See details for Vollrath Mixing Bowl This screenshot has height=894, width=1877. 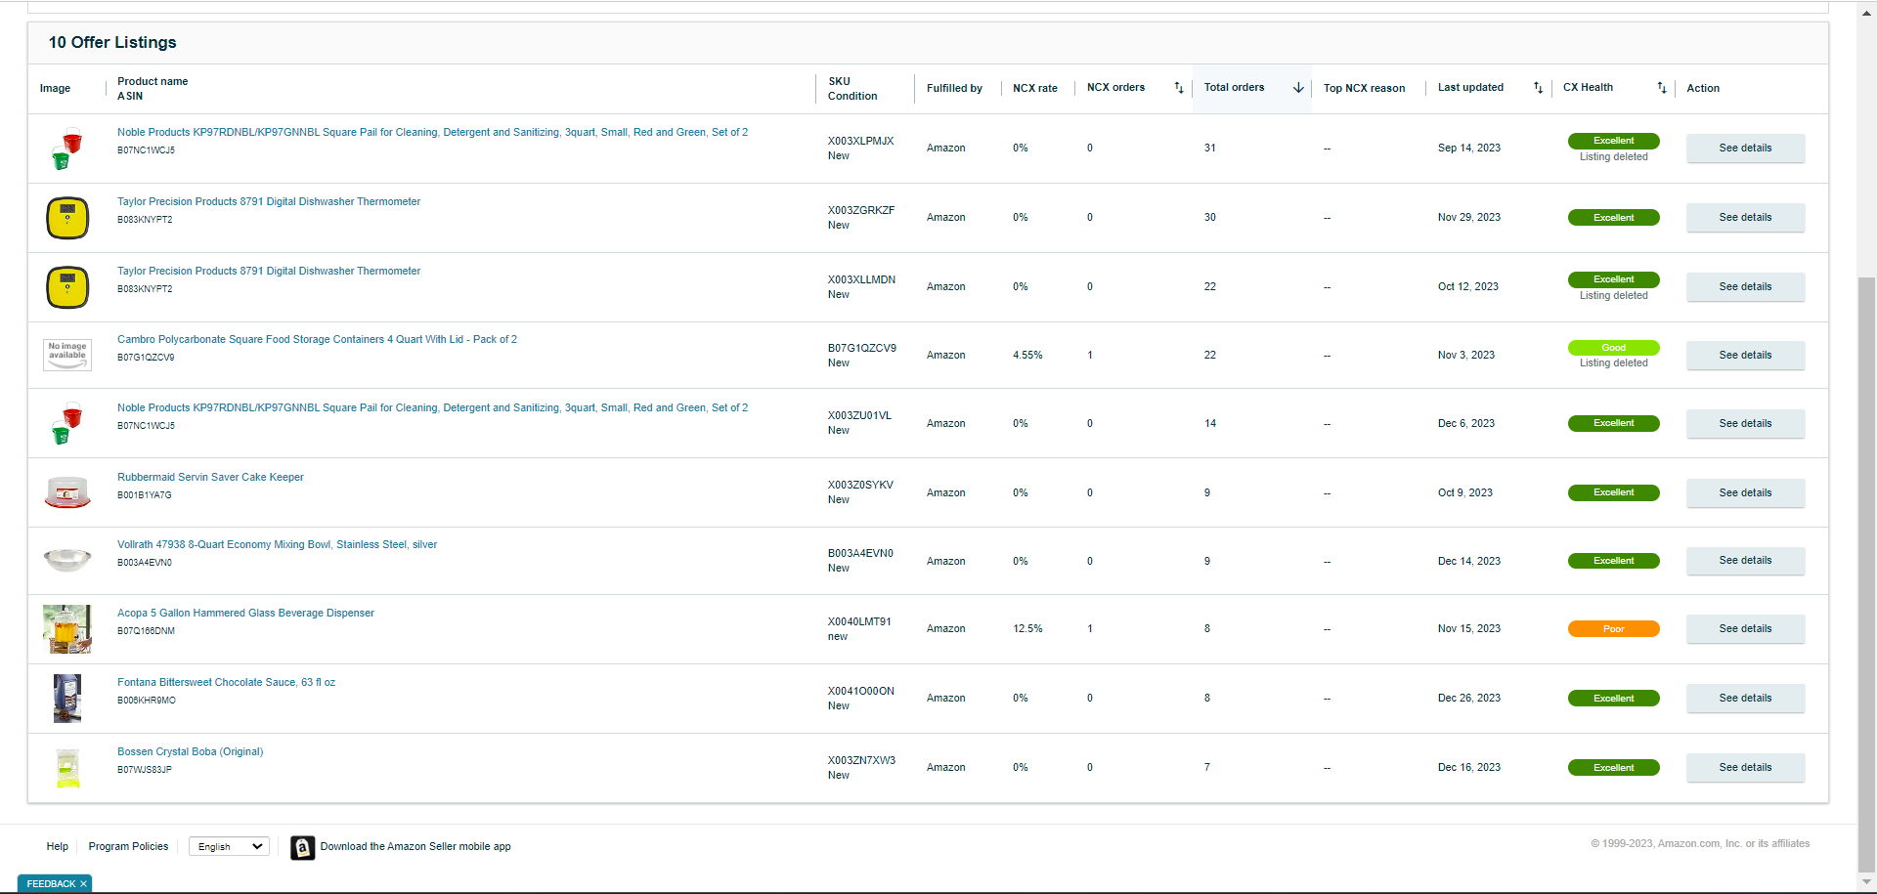click(x=1745, y=561)
